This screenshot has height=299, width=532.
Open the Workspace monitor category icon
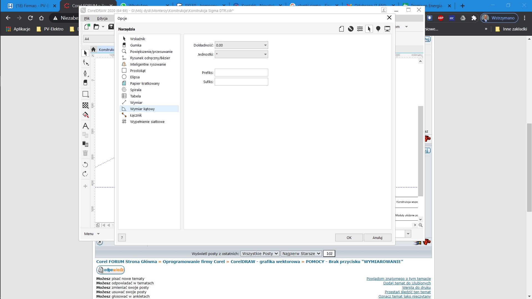pyautogui.click(x=387, y=29)
